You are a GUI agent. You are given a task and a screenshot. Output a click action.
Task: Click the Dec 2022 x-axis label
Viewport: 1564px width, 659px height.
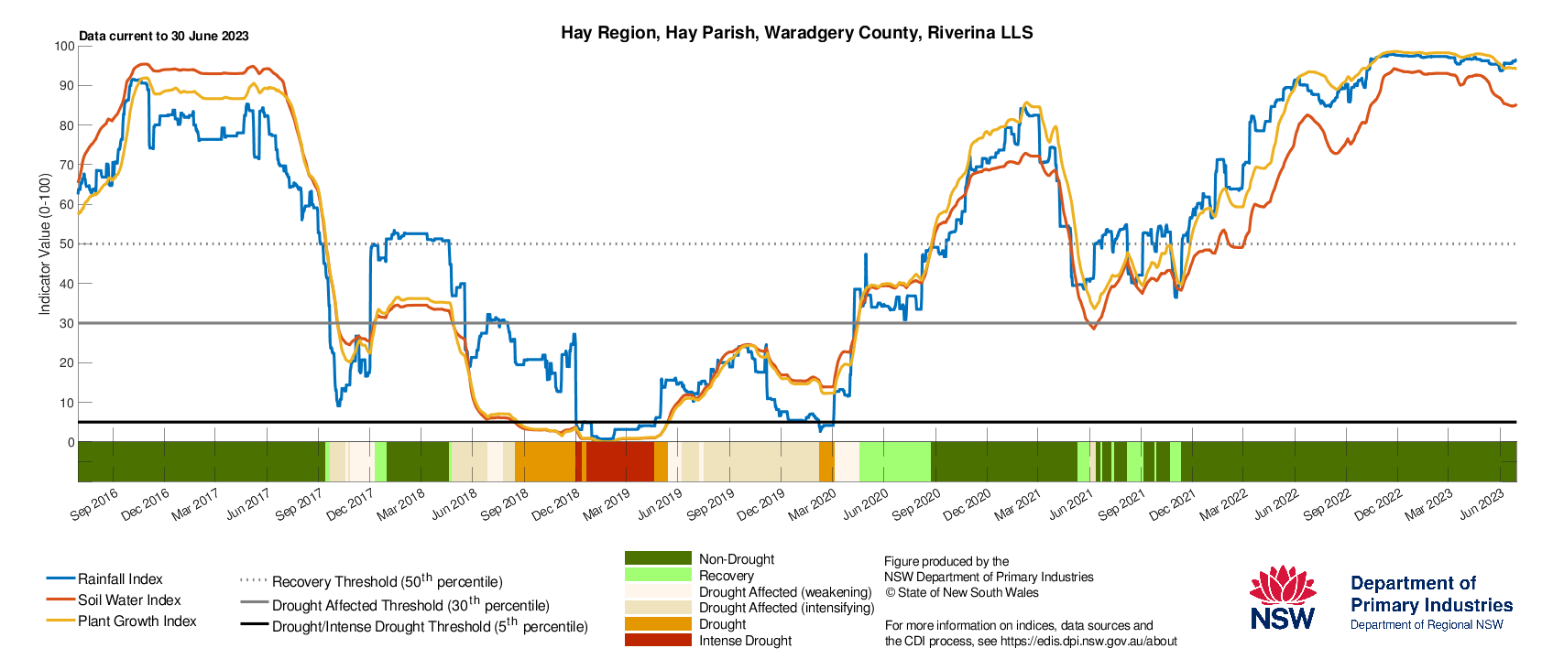1378,504
